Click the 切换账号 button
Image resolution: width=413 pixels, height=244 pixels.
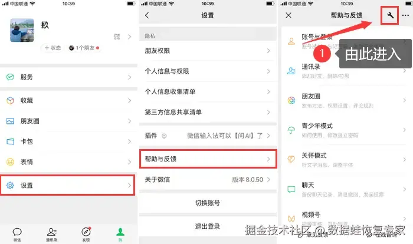coord(208,203)
